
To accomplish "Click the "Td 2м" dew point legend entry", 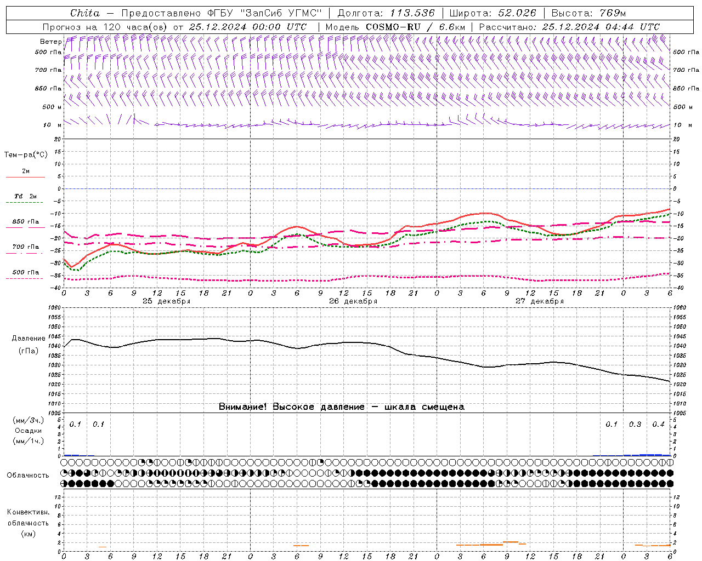I will [25, 196].
